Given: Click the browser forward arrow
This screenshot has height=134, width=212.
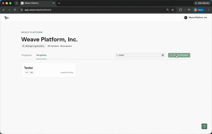Looking at the screenshot, I should (9, 10).
